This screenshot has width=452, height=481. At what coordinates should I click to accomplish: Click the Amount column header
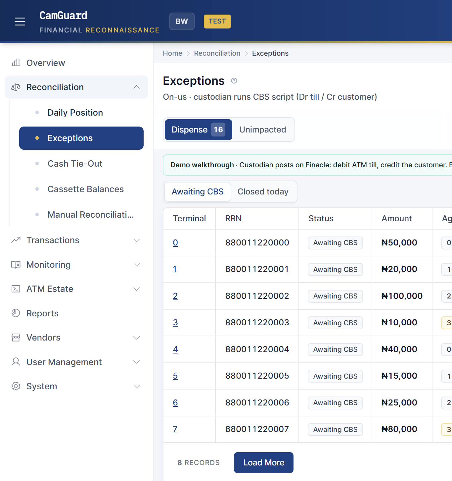point(402,219)
